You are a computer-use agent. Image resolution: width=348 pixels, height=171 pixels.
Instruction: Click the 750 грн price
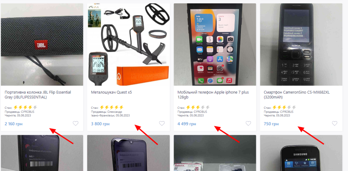(271, 124)
